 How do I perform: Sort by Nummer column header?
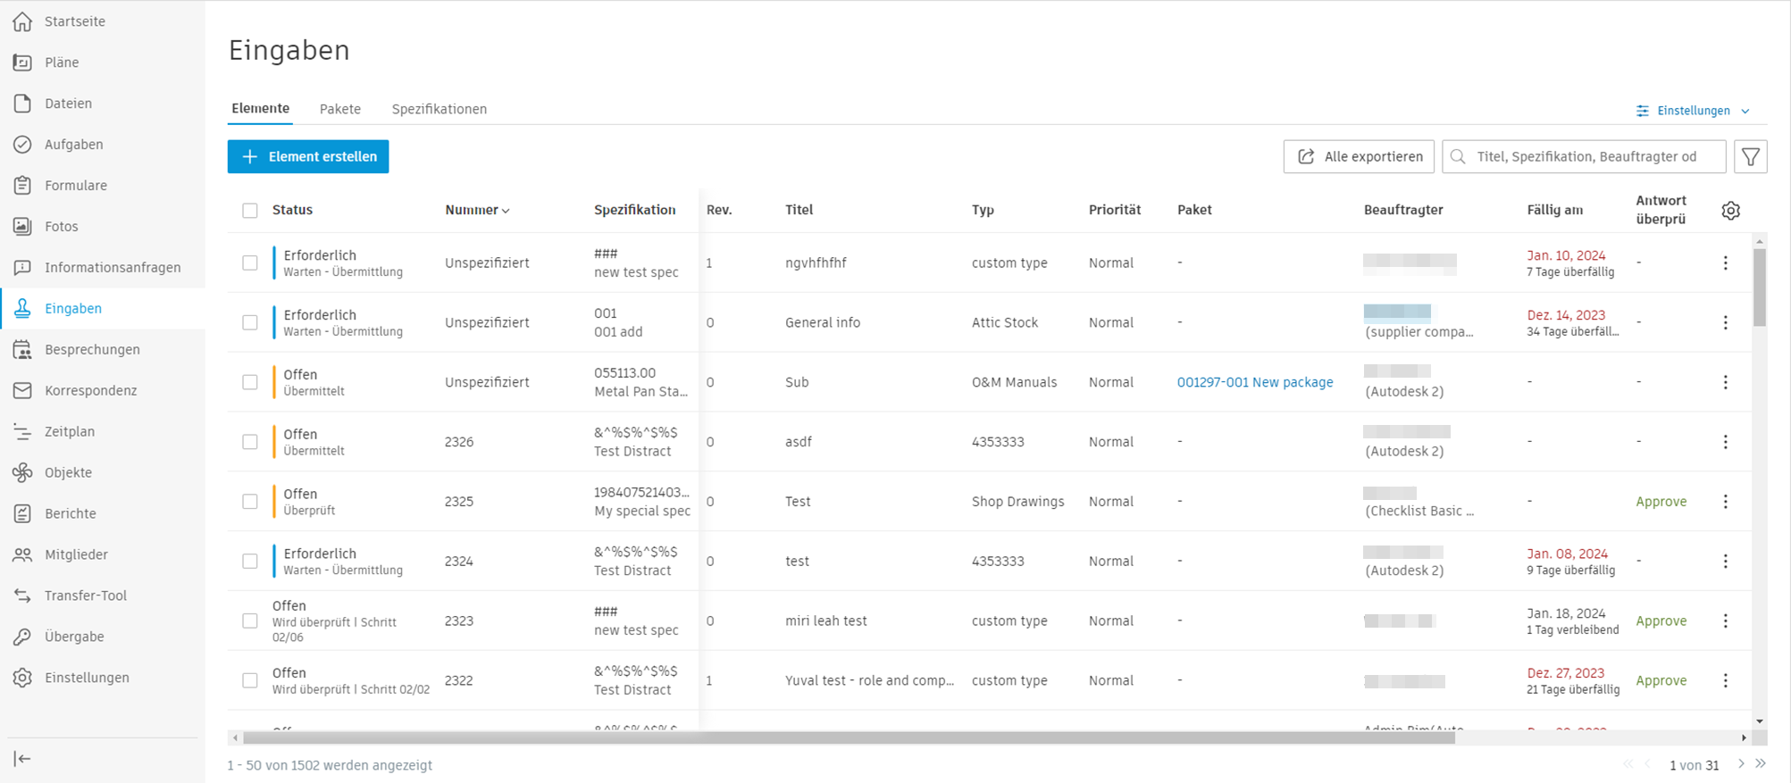[x=477, y=211]
